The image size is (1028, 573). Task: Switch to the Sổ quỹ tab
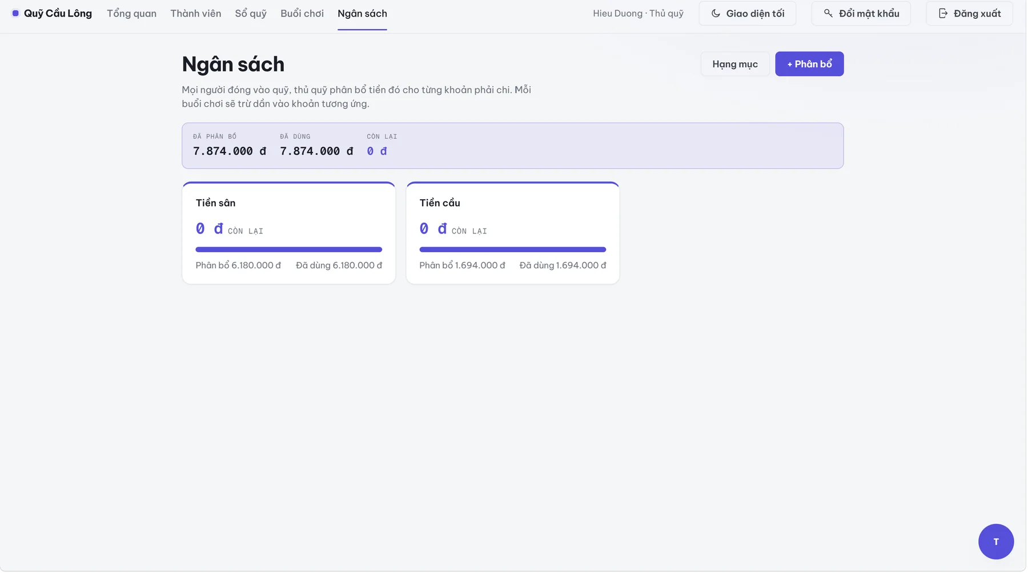(251, 13)
